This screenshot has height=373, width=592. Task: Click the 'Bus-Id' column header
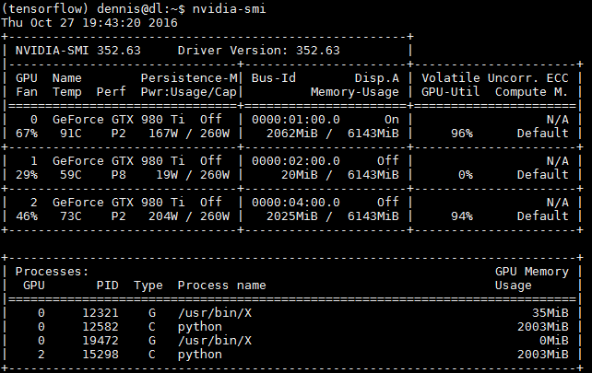click(274, 78)
